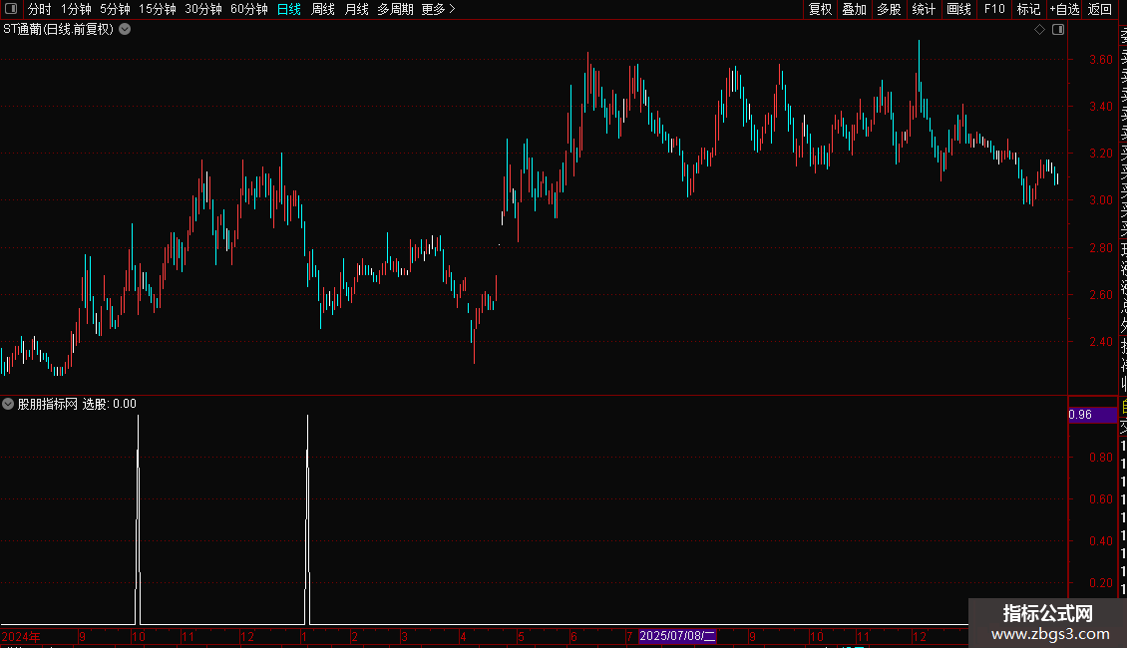
Task: Open dropdown beside ST通葡 title
Action: click(125, 30)
